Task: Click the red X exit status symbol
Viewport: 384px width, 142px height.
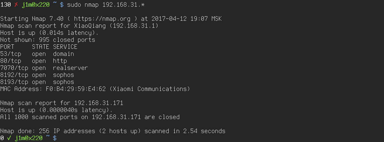Action: (16, 5)
